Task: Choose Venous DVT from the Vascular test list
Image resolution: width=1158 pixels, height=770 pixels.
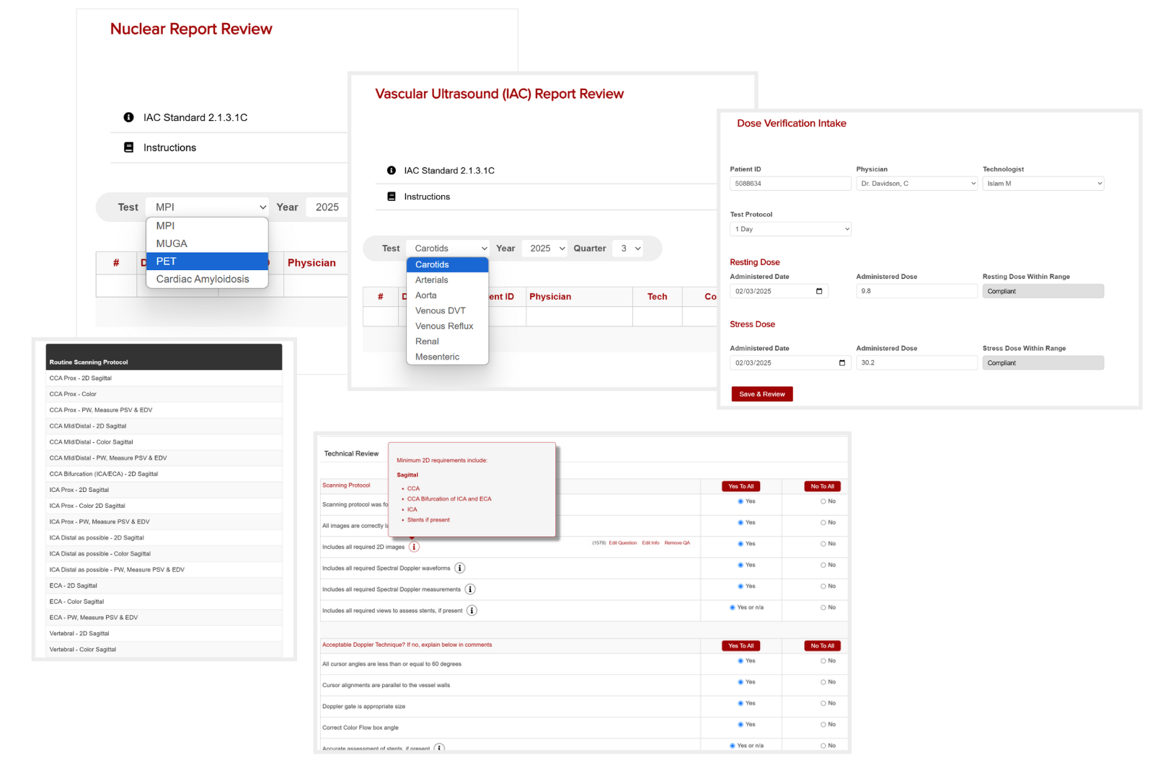Action: (x=448, y=310)
